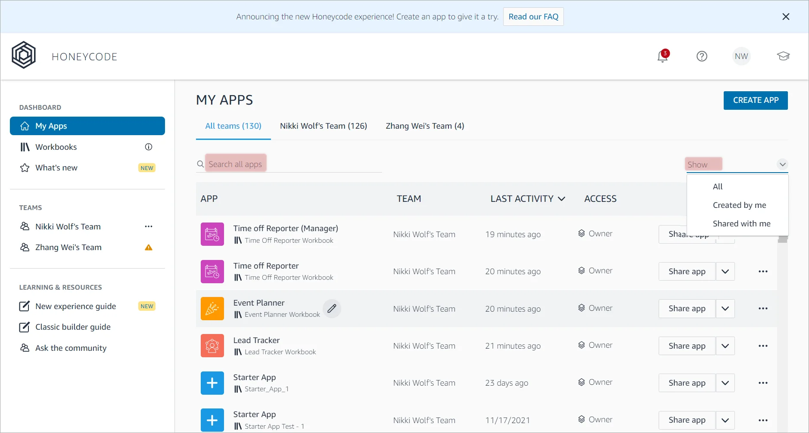Open the notifications bell
This screenshot has height=433, width=809.
pyautogui.click(x=662, y=56)
